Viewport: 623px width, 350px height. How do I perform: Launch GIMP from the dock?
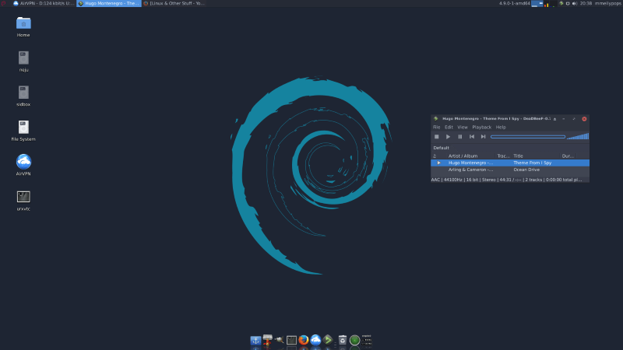click(x=279, y=340)
